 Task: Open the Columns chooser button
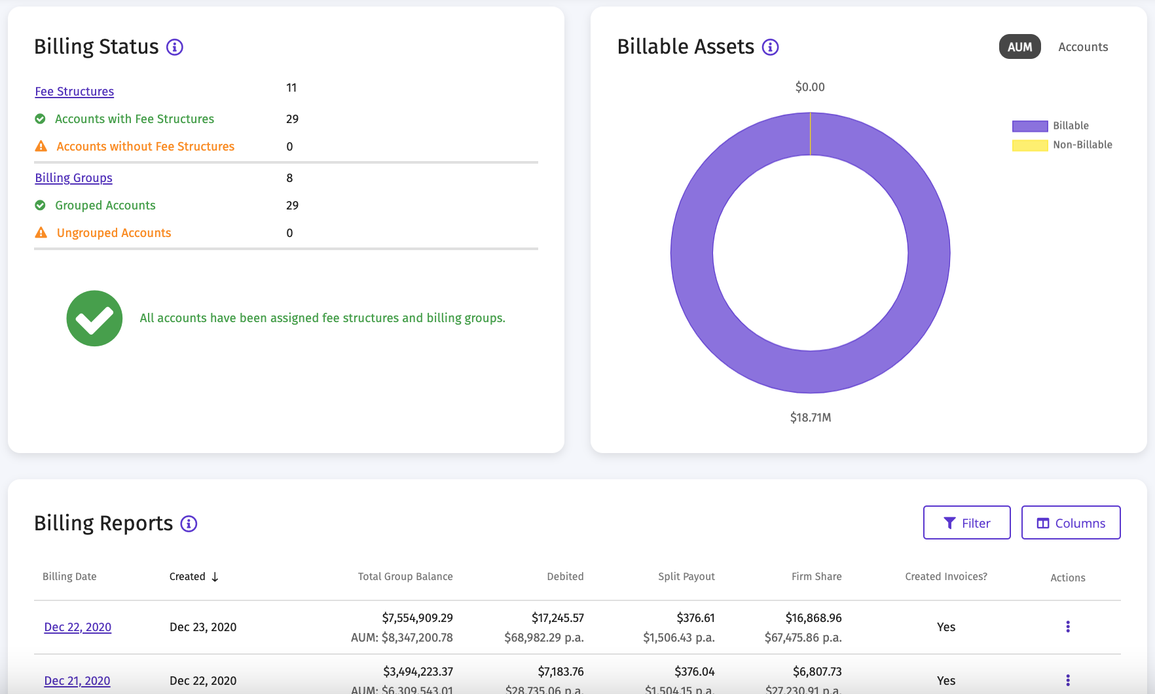pos(1071,522)
